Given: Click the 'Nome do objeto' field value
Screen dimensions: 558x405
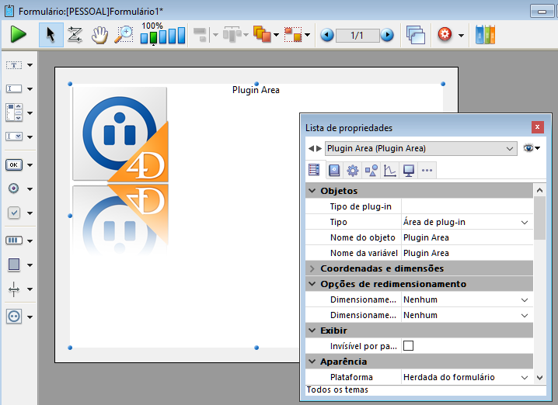Looking at the screenshot, I should point(465,237).
